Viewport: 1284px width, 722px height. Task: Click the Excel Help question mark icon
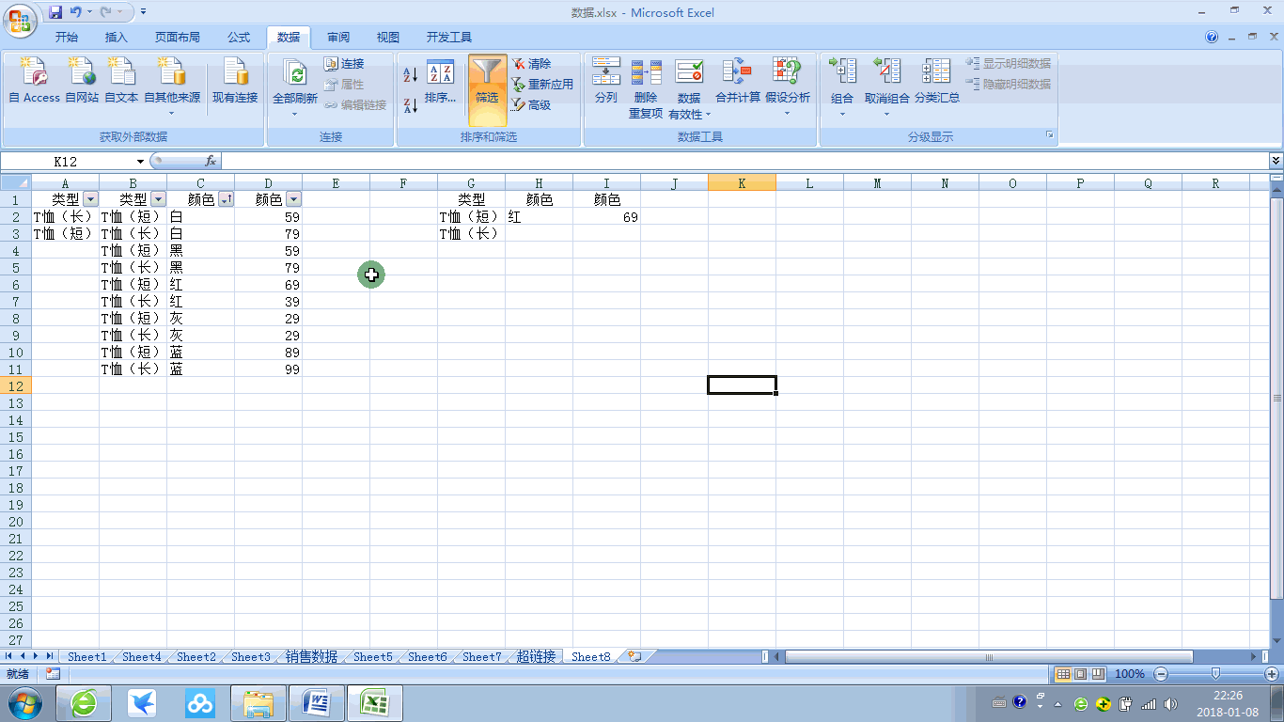[1212, 38]
